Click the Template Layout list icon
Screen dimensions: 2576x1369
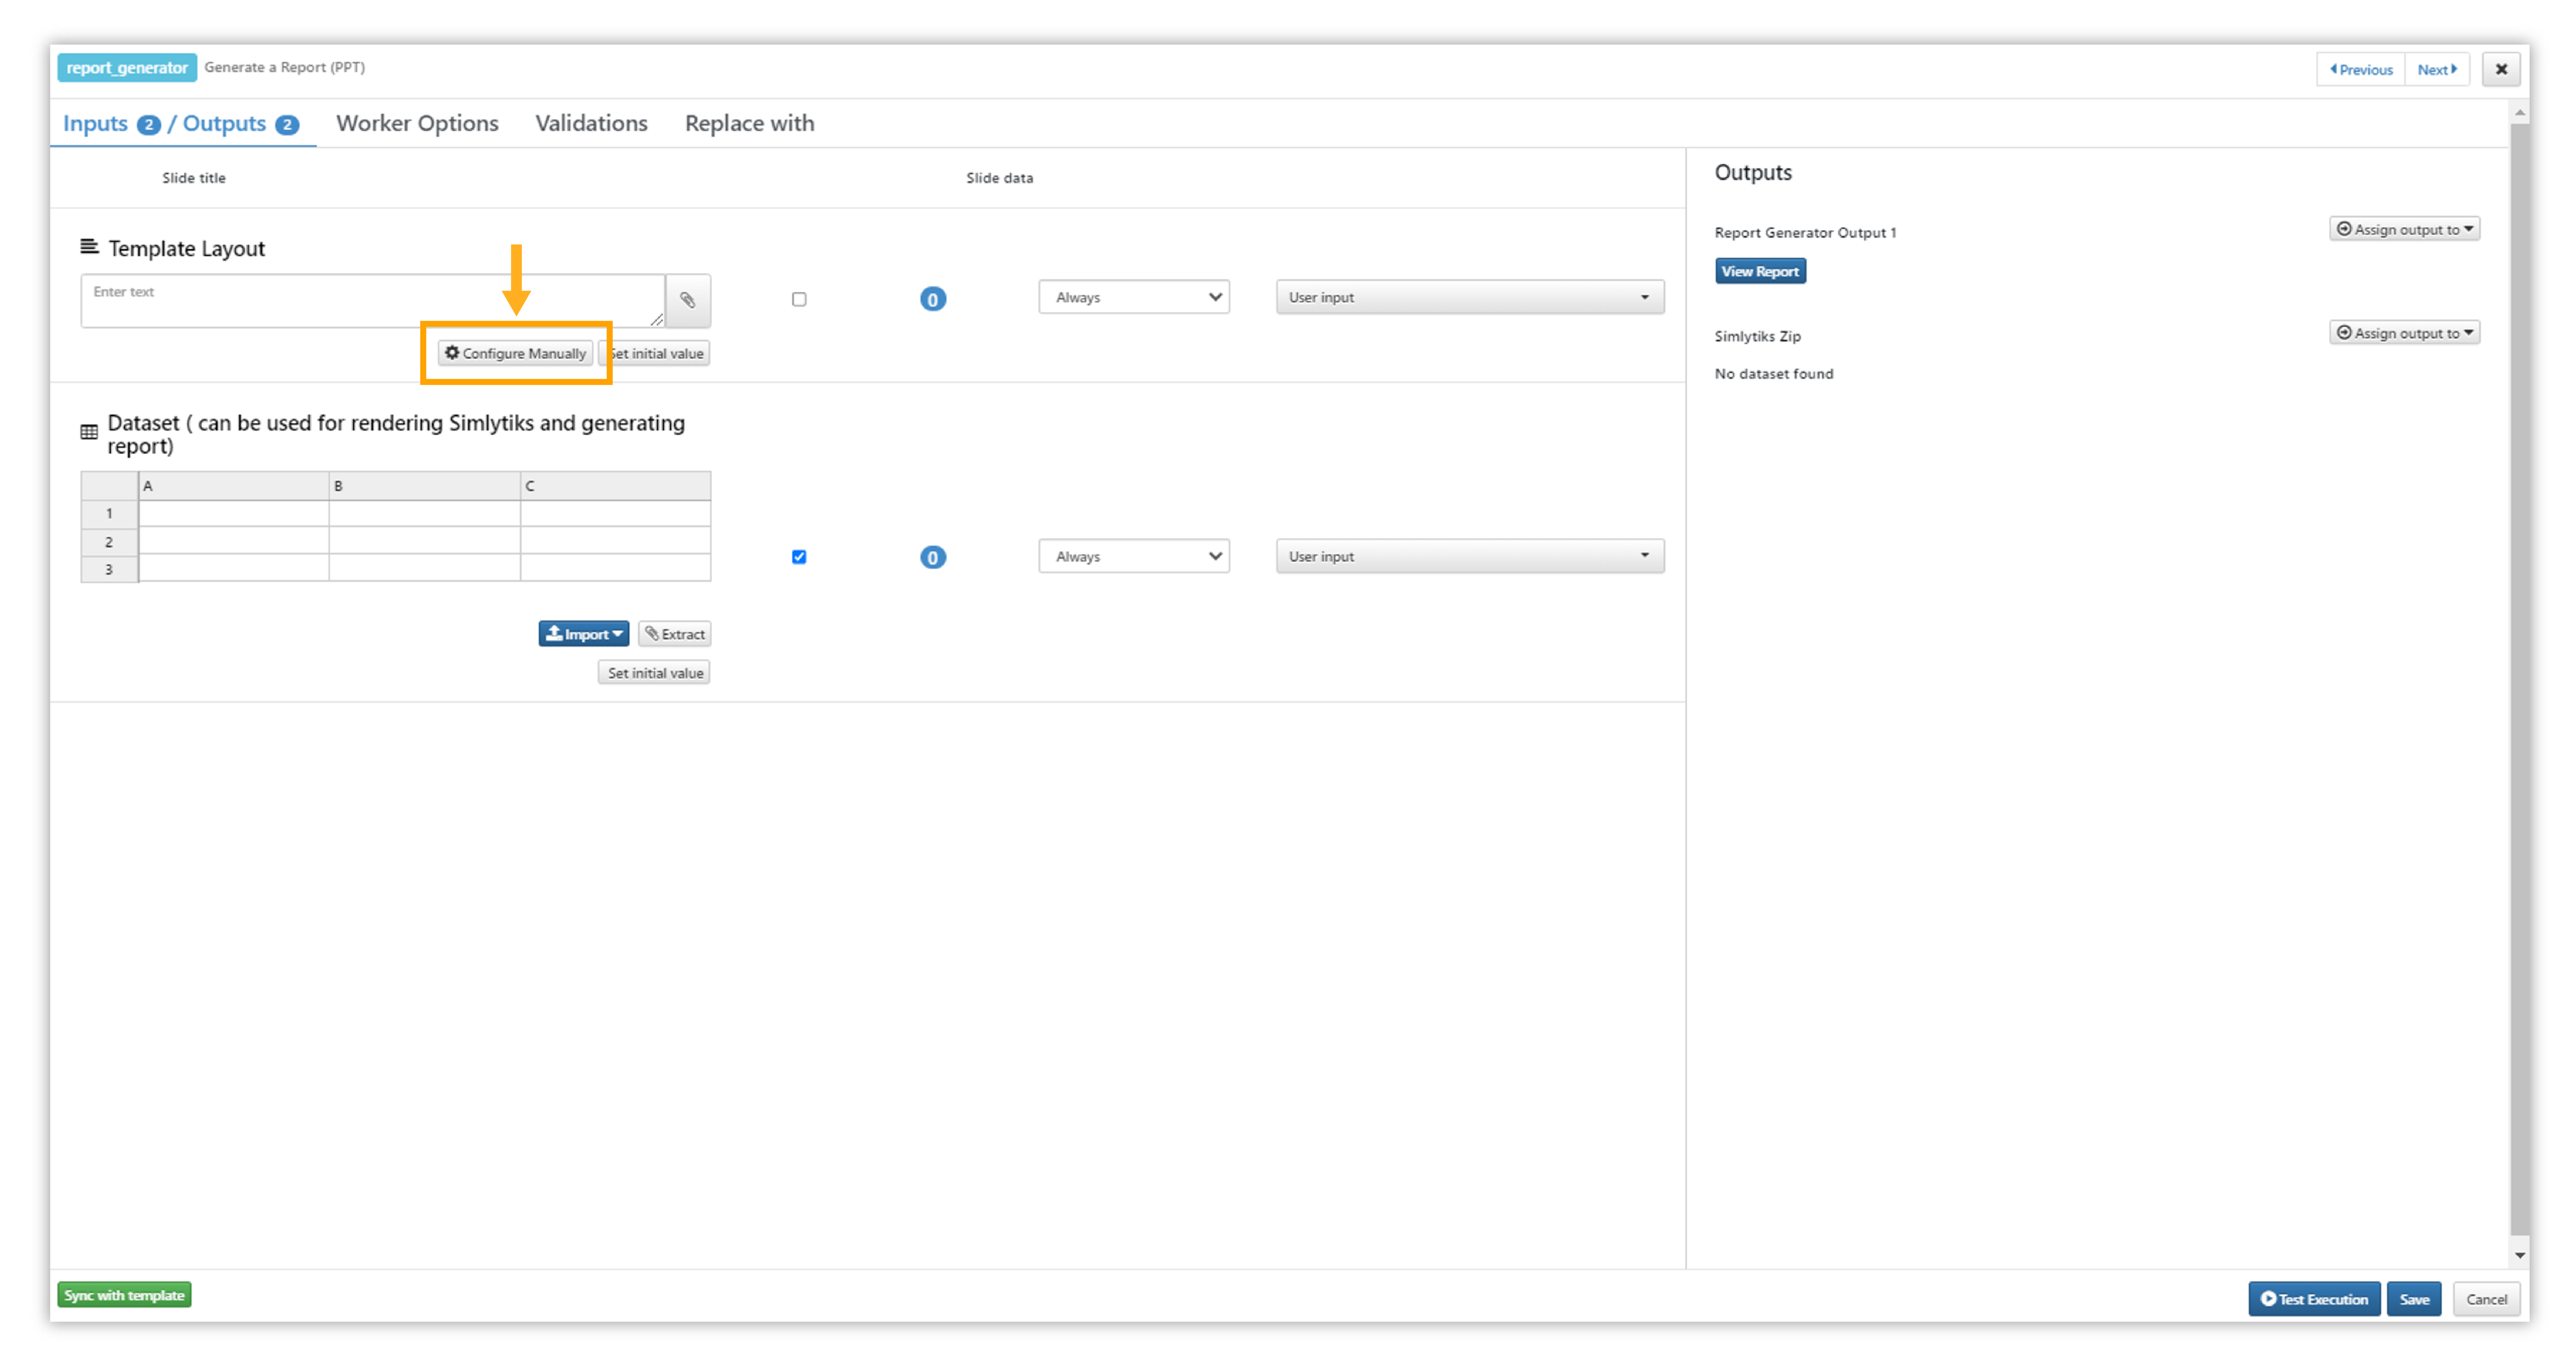(x=89, y=247)
